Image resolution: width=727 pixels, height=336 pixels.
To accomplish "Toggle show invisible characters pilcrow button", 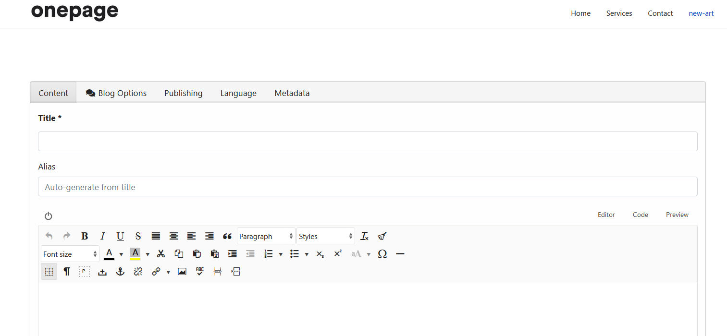I will pyautogui.click(x=67, y=272).
